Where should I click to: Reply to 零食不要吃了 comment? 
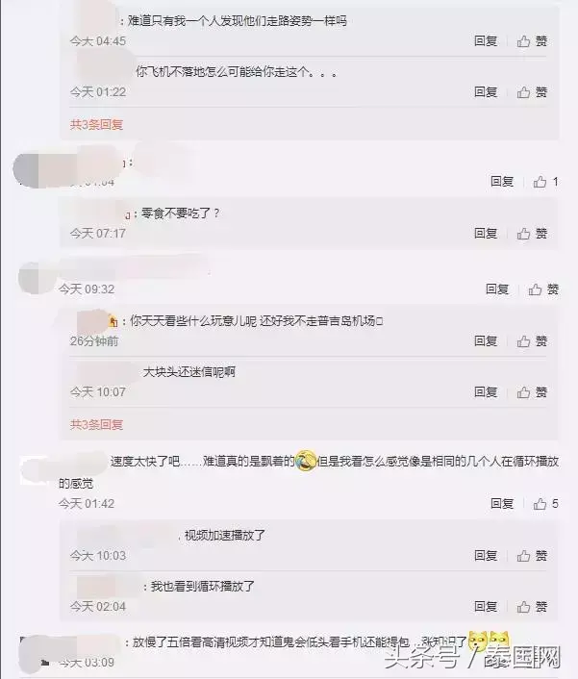486,234
